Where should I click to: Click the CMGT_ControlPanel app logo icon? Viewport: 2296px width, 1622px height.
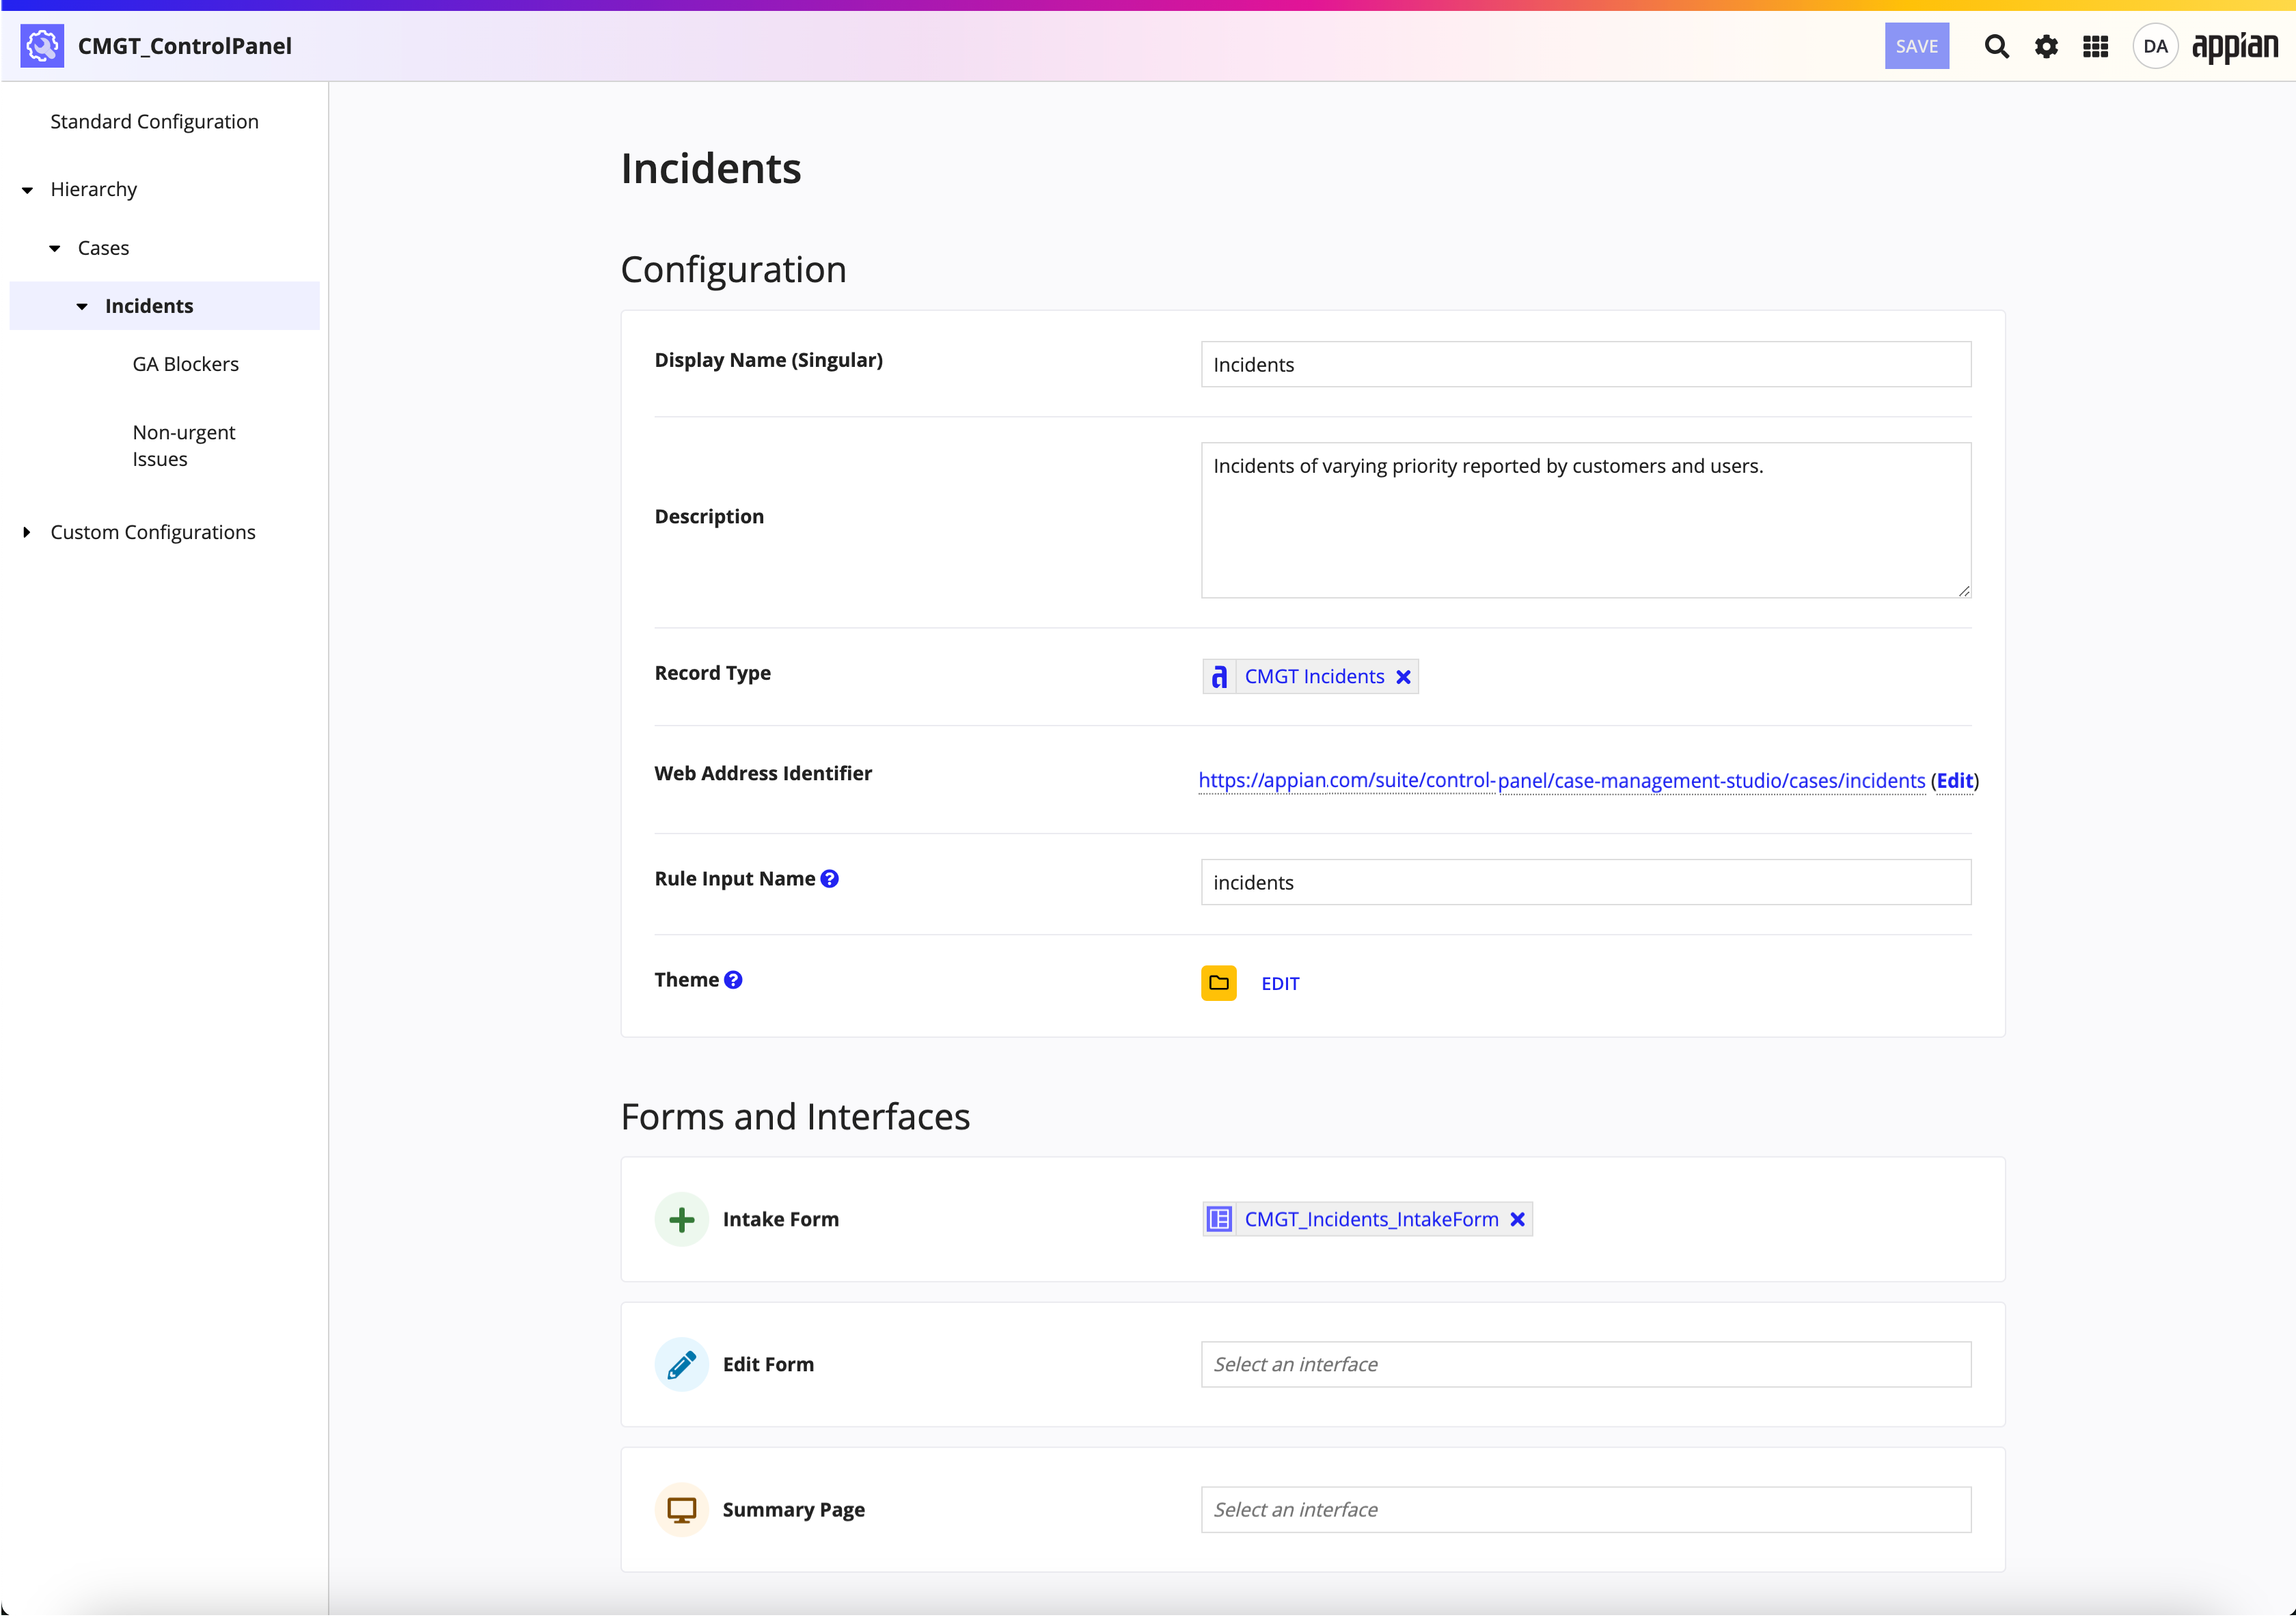(x=42, y=46)
